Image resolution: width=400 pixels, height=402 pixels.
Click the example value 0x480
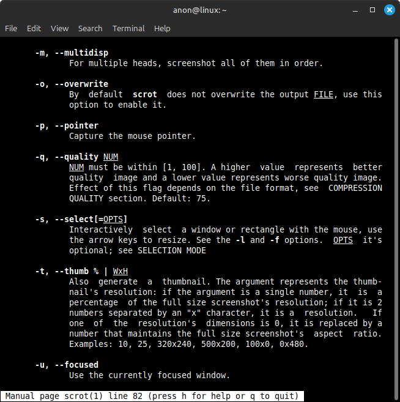pyautogui.click(x=291, y=344)
